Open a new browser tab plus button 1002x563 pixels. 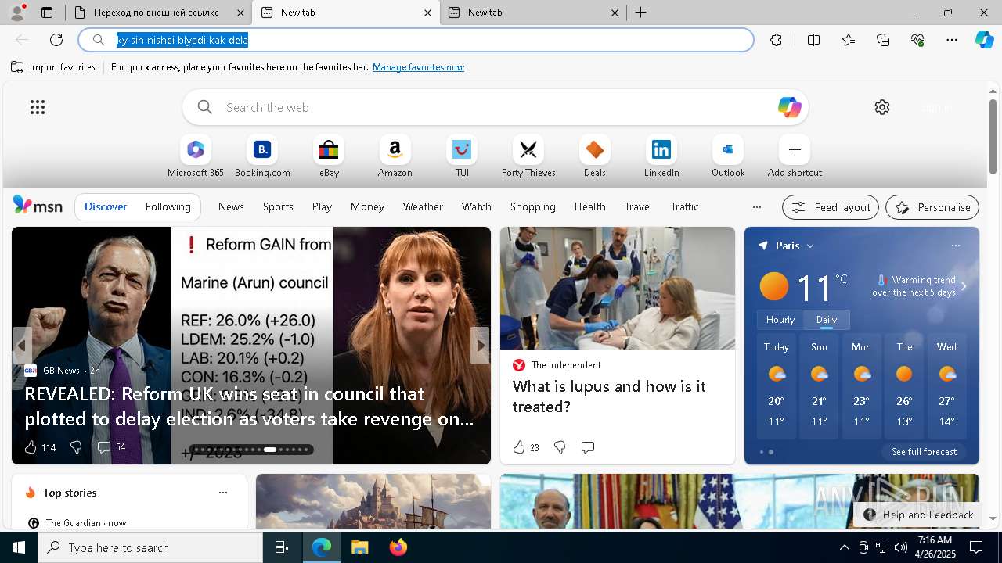640,13
